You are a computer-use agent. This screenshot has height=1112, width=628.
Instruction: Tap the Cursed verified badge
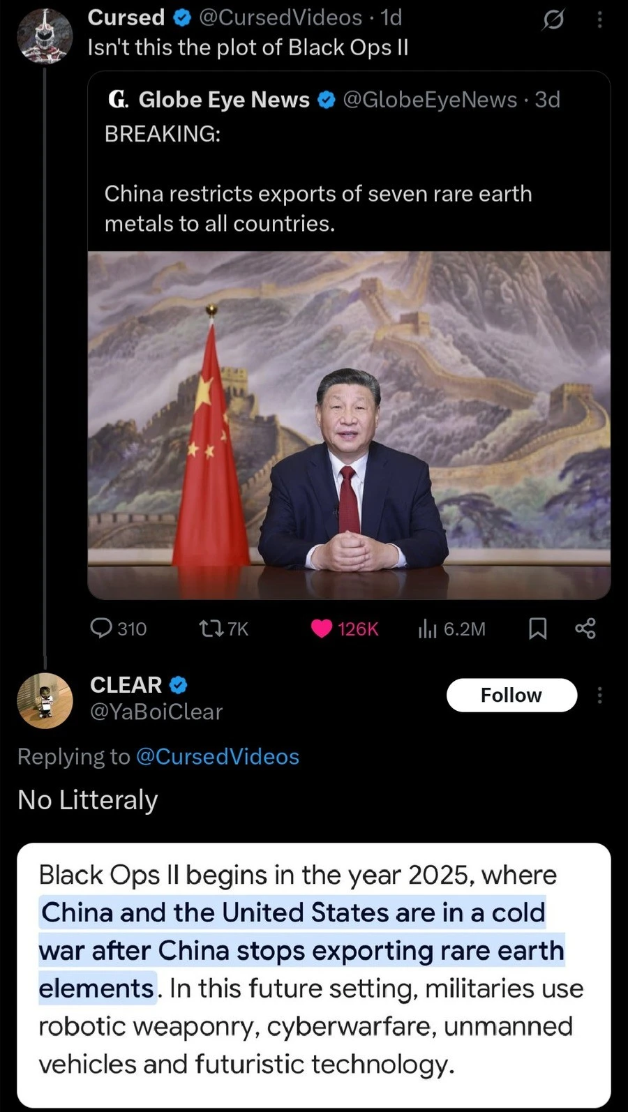[x=181, y=18]
